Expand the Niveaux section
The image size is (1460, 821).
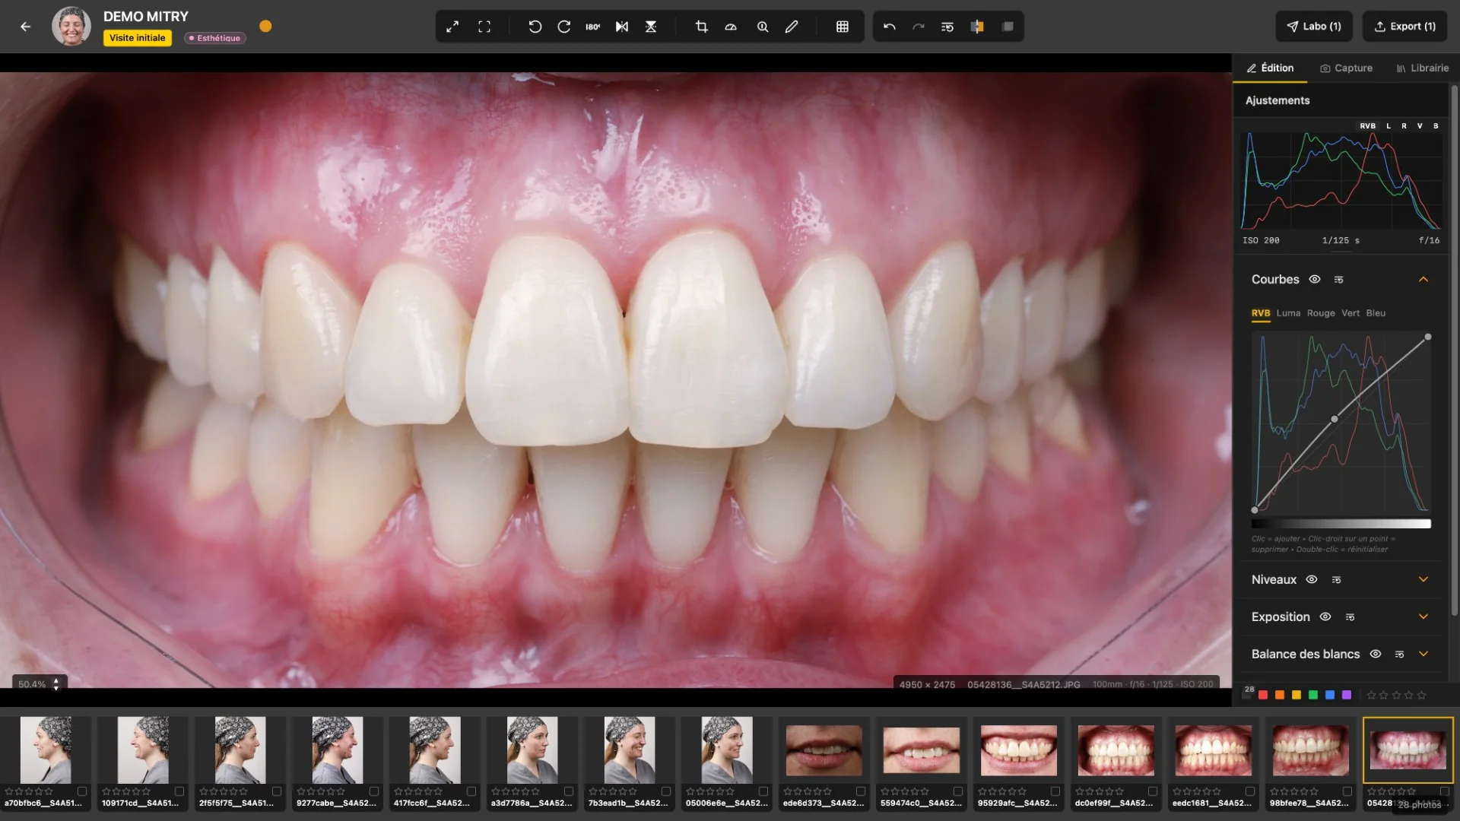[1423, 579]
